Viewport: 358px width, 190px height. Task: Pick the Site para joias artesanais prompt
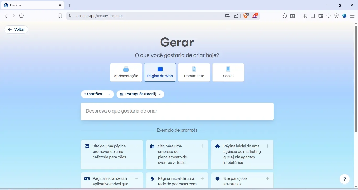tap(242, 181)
